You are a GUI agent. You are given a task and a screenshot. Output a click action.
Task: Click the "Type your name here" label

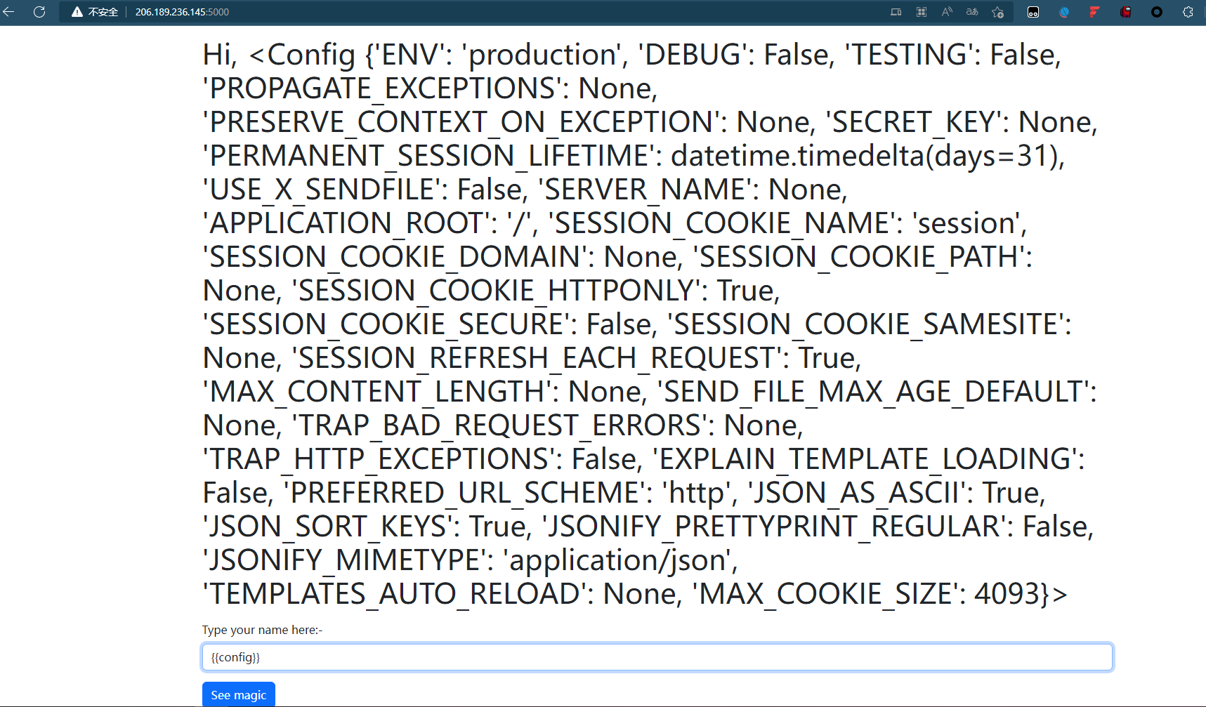[262, 630]
